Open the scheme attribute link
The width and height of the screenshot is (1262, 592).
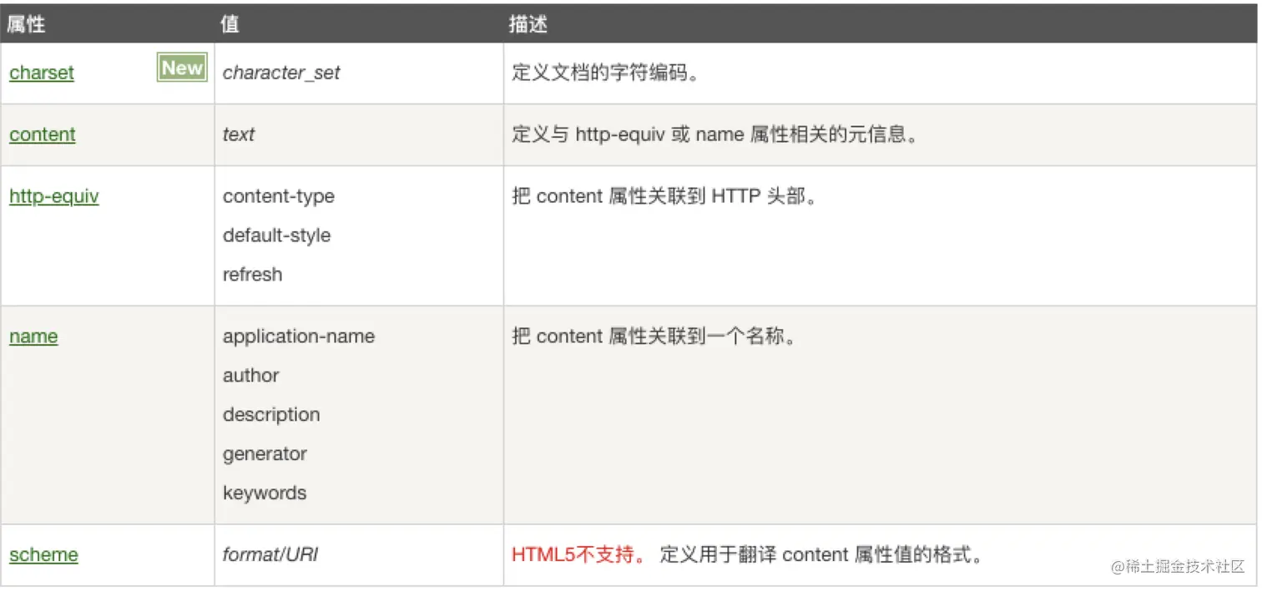[43, 554]
